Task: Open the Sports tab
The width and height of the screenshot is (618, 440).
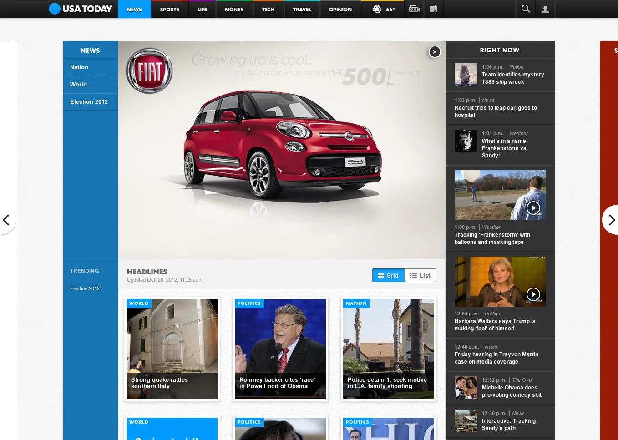Action: (x=169, y=10)
